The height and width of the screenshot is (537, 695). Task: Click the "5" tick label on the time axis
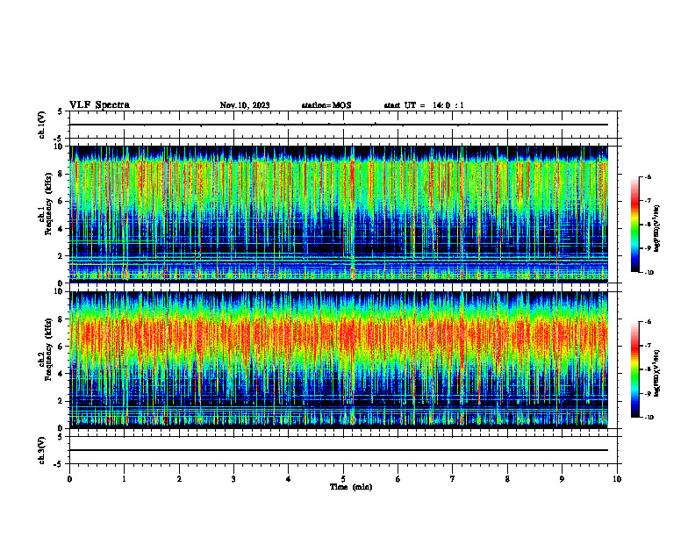click(343, 479)
